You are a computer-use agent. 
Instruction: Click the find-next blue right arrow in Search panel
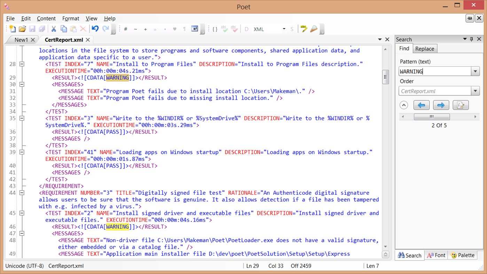(441, 105)
